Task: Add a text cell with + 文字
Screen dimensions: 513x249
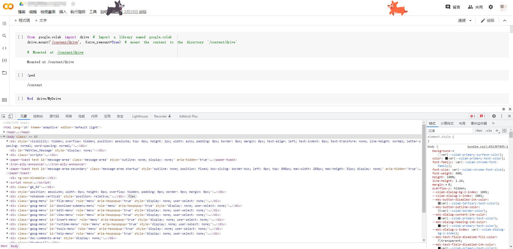Action: 41,21
